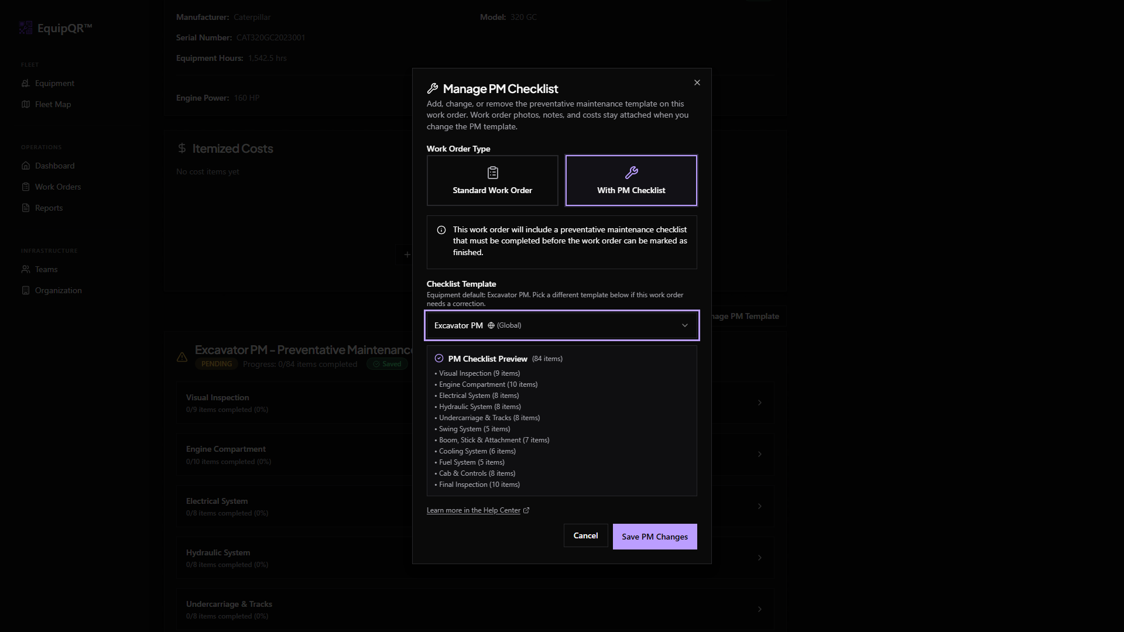Image resolution: width=1124 pixels, height=632 pixels.
Task: Open Organization in the sidebar
Action: 58,290
